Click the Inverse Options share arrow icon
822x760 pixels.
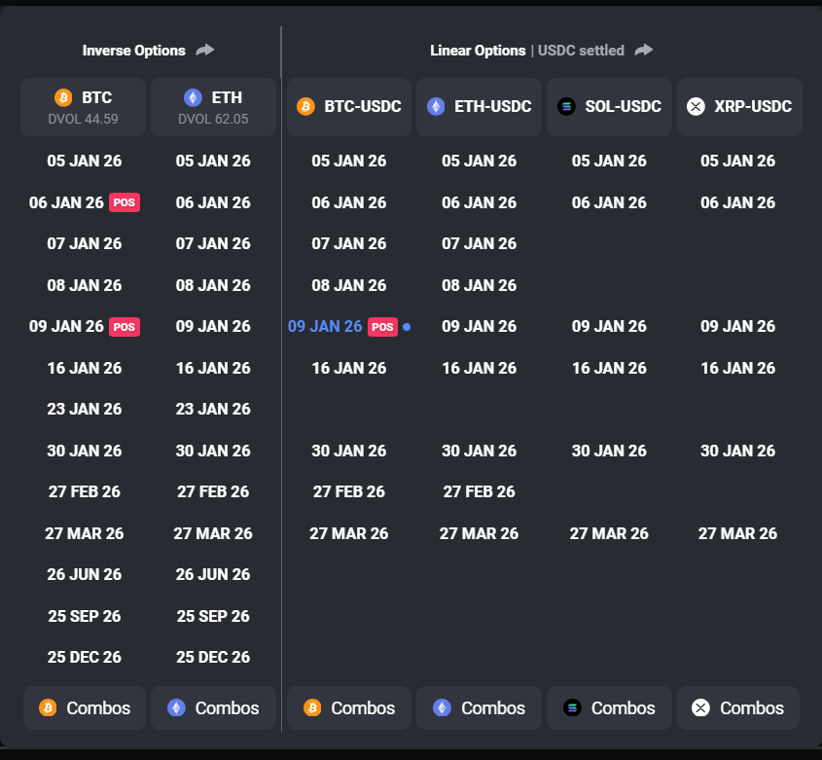point(205,50)
